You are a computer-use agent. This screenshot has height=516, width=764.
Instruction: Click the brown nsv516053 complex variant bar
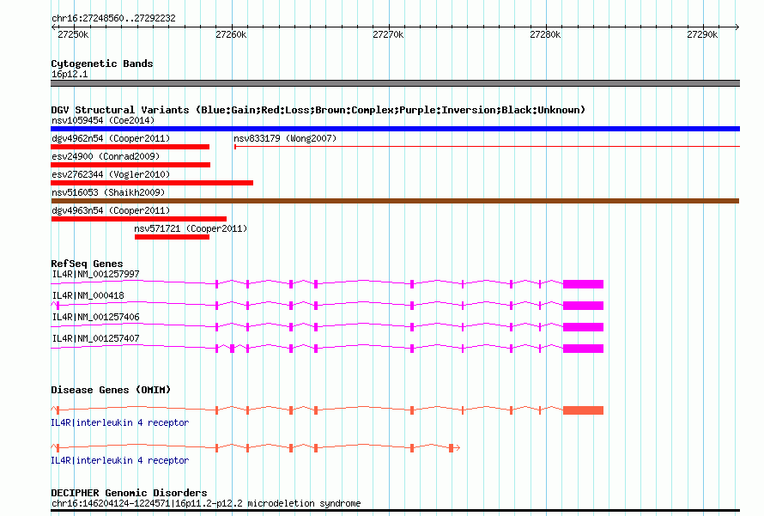[395, 201]
